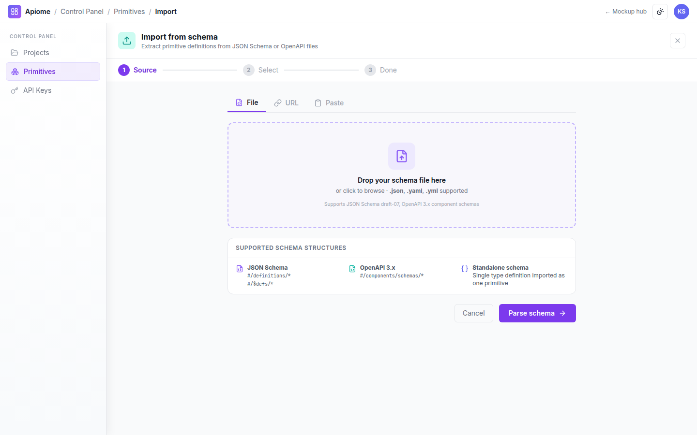
Task: Click the arrow on Parse schema button
Action: (562, 313)
